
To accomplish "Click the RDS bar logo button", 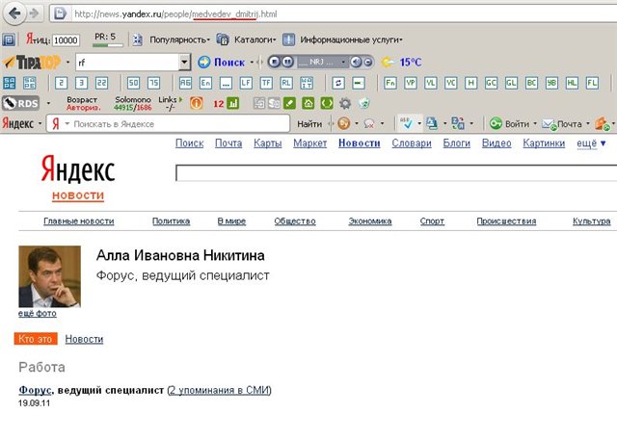I will [20, 103].
